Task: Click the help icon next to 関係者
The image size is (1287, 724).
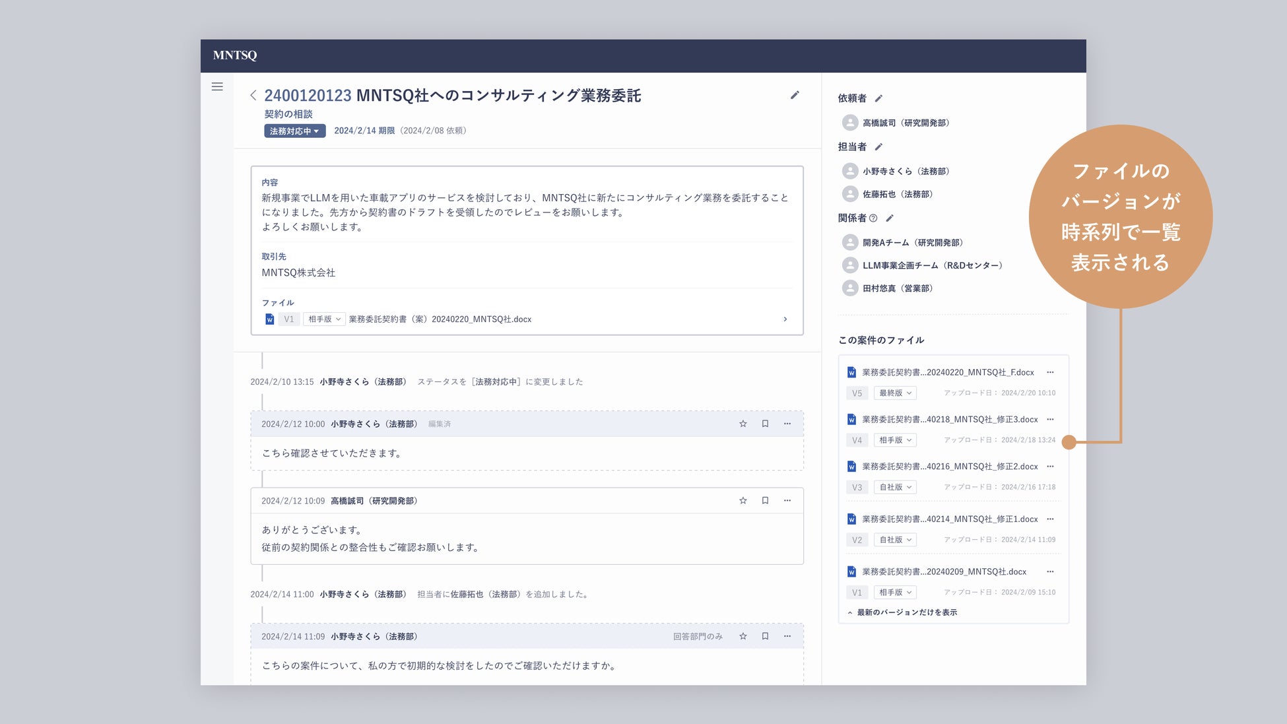Action: 873,218
